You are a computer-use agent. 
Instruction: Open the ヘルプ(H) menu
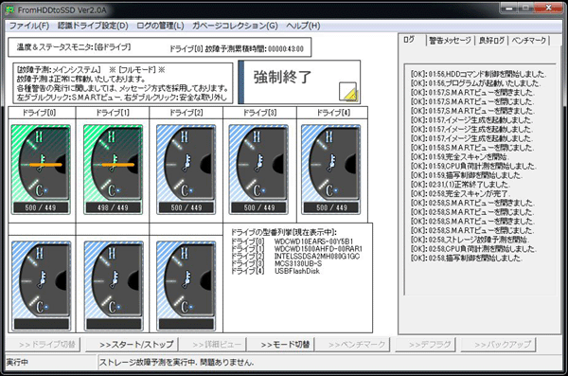pyautogui.click(x=303, y=26)
